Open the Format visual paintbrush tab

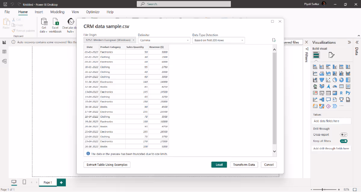(332, 55)
